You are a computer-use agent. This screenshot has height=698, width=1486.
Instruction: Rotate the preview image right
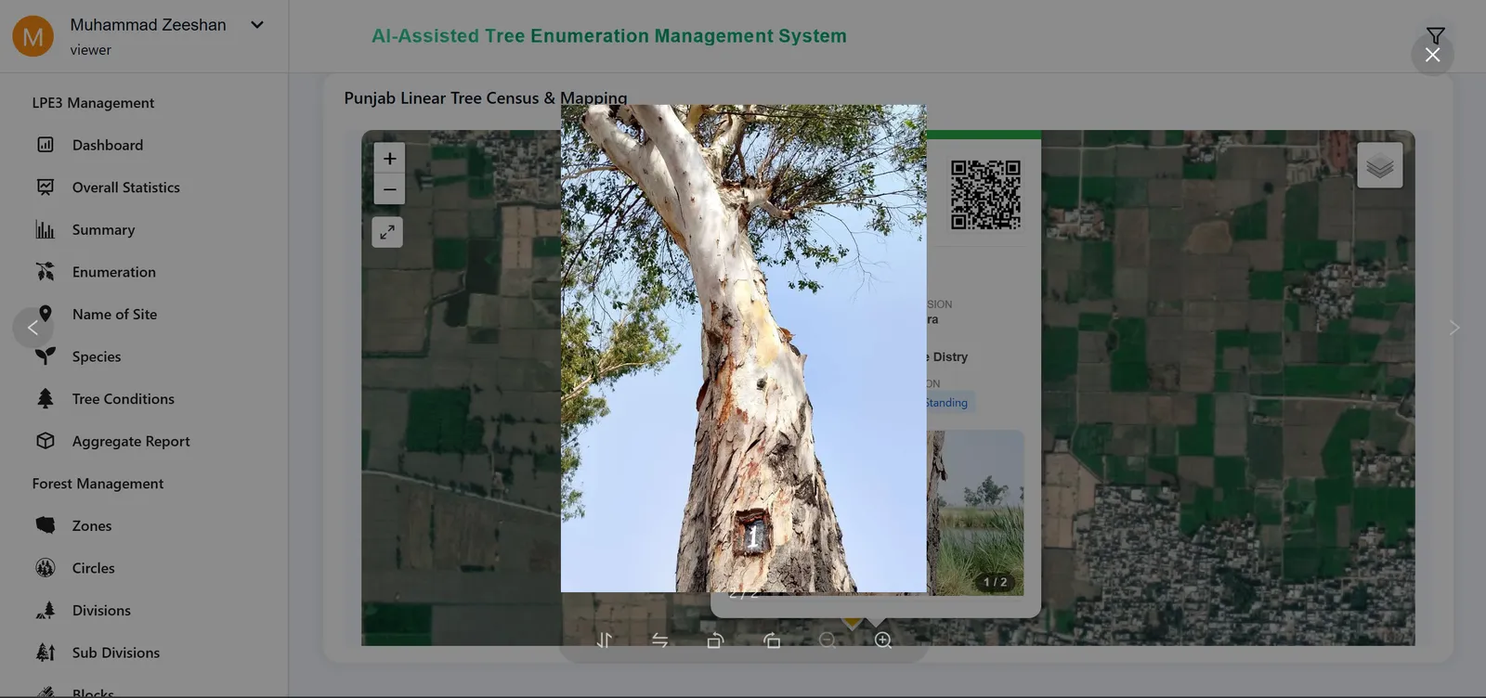click(772, 640)
